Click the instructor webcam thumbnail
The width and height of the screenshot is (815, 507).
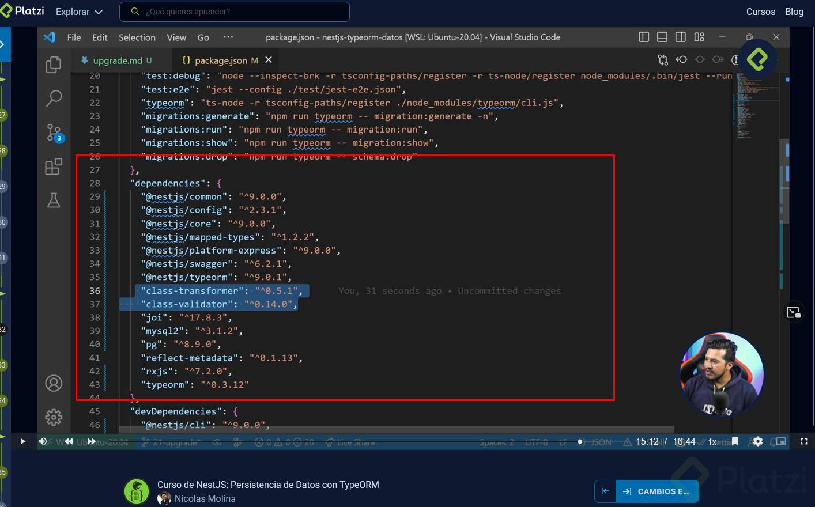[722, 374]
